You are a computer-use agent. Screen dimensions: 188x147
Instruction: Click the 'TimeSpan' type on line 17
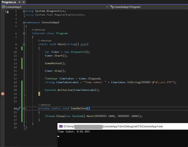[x=51, y=78]
